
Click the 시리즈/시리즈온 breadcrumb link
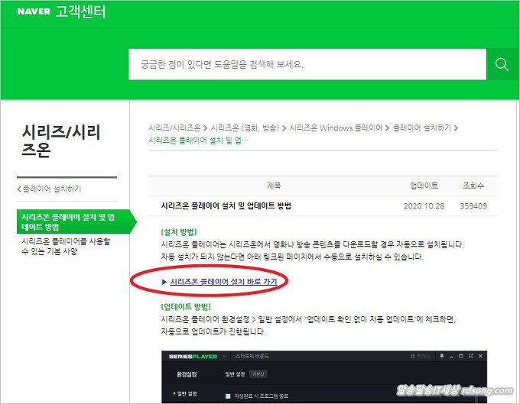point(174,128)
